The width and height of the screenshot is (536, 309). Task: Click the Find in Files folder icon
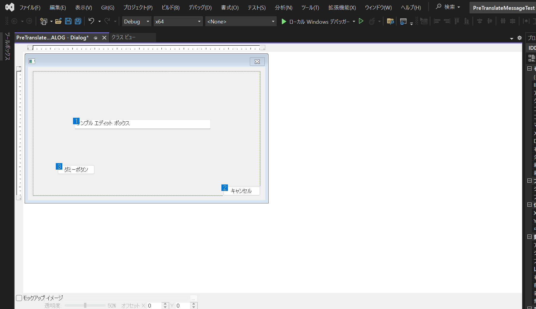(390, 21)
